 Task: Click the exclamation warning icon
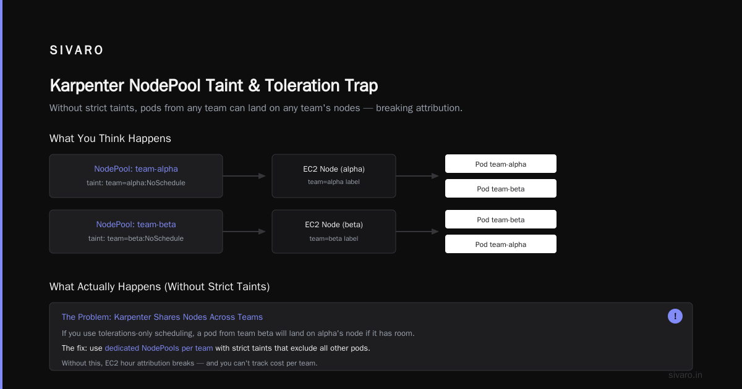pos(675,316)
